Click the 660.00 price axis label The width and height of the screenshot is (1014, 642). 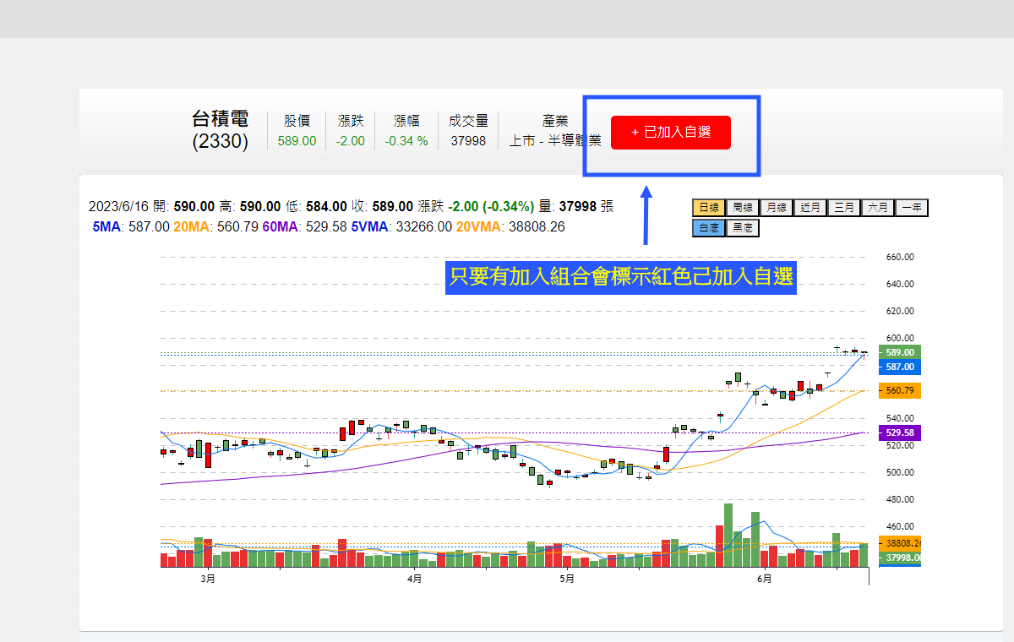point(900,257)
